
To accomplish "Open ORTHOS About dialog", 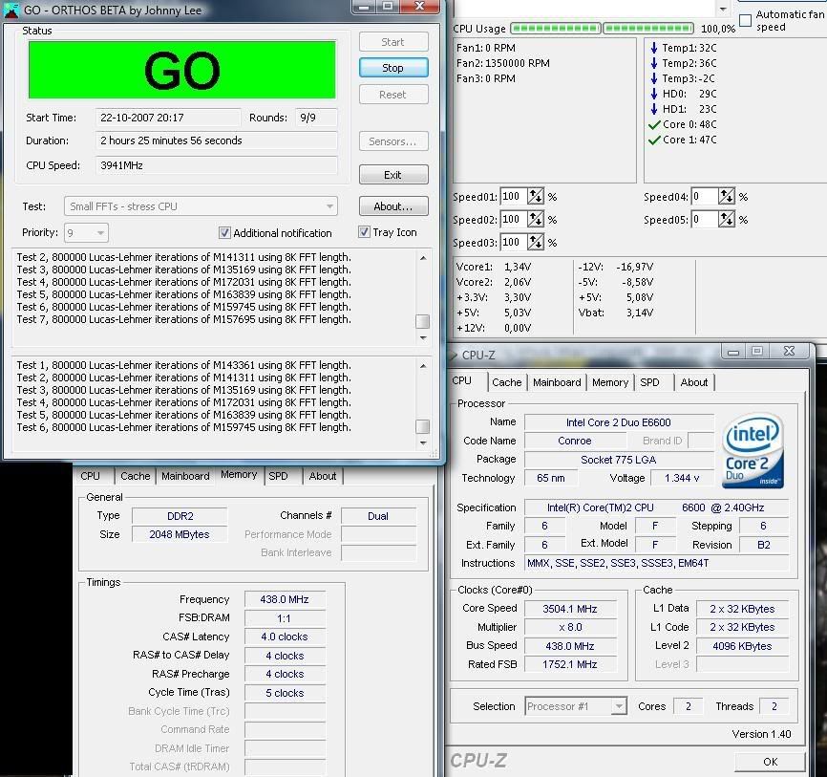I will [x=392, y=206].
